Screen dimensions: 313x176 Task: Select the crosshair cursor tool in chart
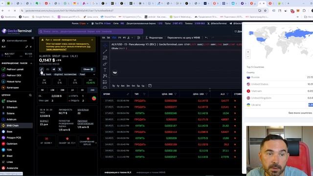(x=105, y=45)
